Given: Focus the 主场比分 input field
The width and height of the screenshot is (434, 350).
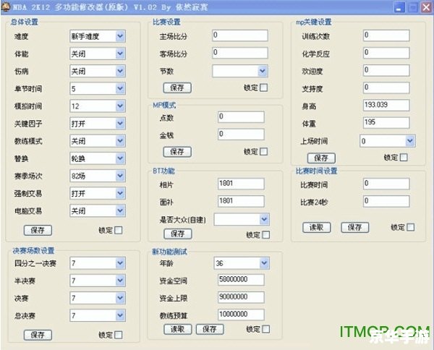Looking at the screenshot, I should point(240,35).
